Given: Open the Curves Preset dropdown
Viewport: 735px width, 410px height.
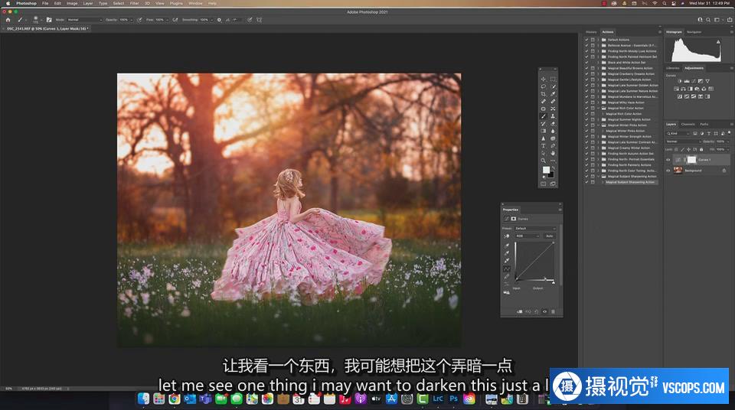Looking at the screenshot, I should point(535,229).
